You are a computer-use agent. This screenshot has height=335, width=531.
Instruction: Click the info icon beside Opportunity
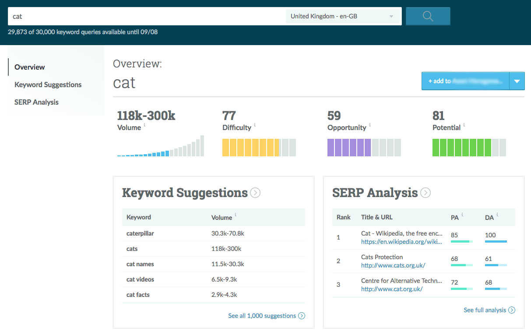(x=369, y=125)
